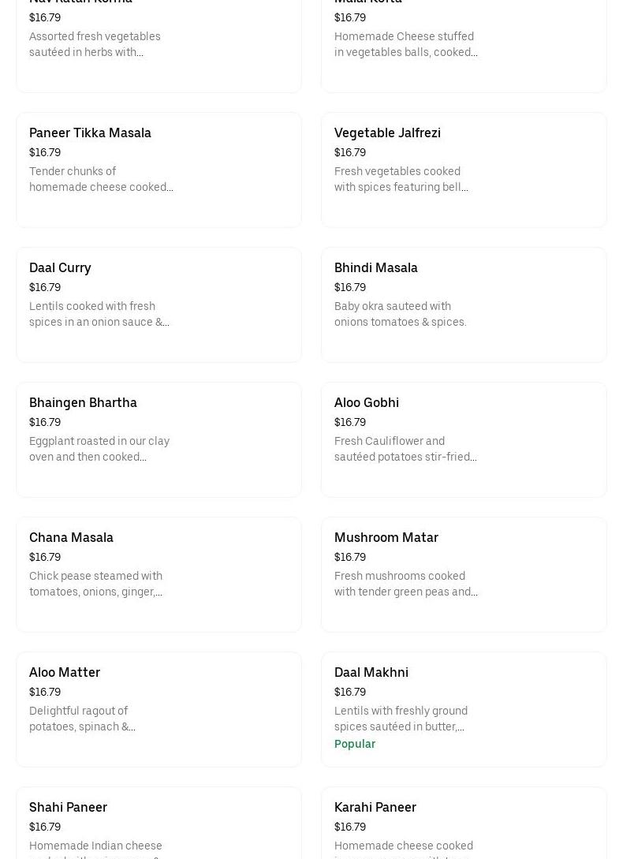
Task: Open the Bhindi Masala item
Action: (x=375, y=267)
